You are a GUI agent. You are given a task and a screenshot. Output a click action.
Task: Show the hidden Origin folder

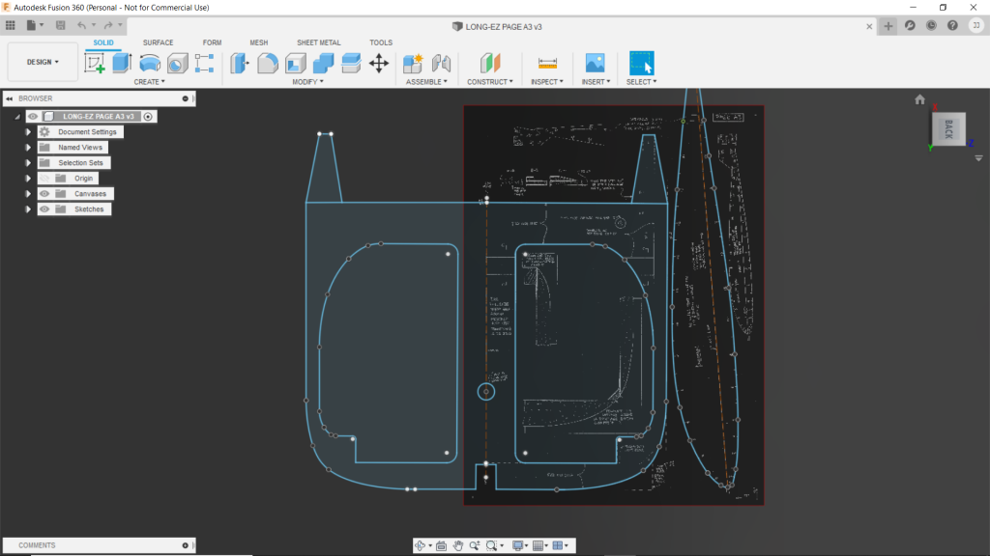[x=44, y=179]
